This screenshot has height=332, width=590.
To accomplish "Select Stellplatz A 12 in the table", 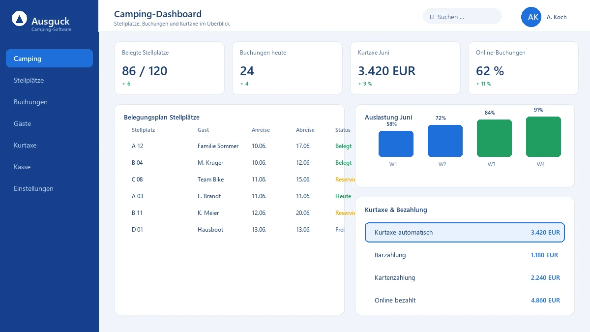I will coord(137,146).
